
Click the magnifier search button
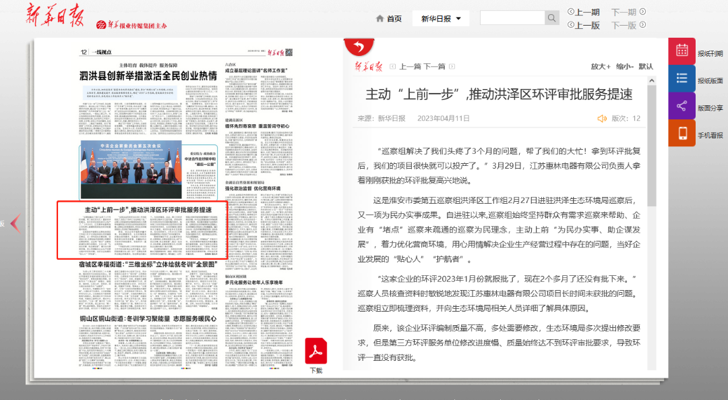click(551, 18)
